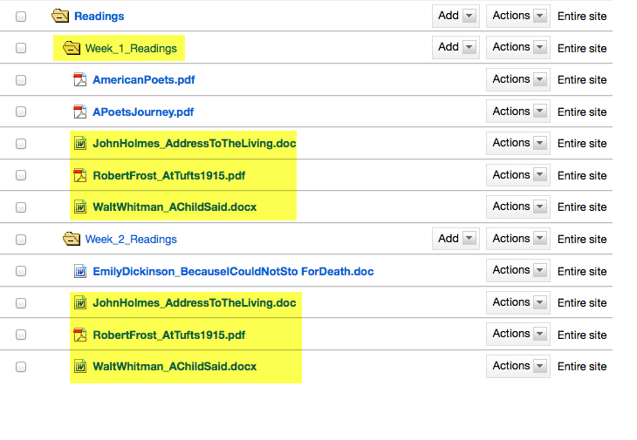Click PDF icon of RobertFrost file in Week 1

pos(80,175)
